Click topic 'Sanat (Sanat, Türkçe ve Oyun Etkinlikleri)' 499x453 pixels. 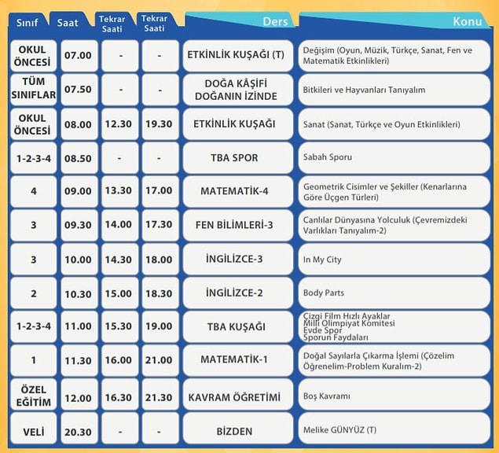point(394,124)
